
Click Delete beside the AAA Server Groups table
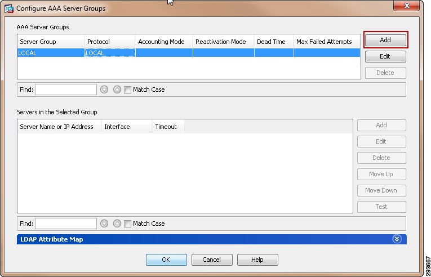385,73
